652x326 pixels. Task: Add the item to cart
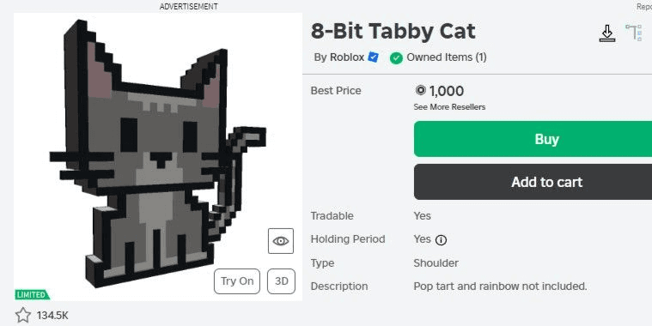[x=533, y=182]
